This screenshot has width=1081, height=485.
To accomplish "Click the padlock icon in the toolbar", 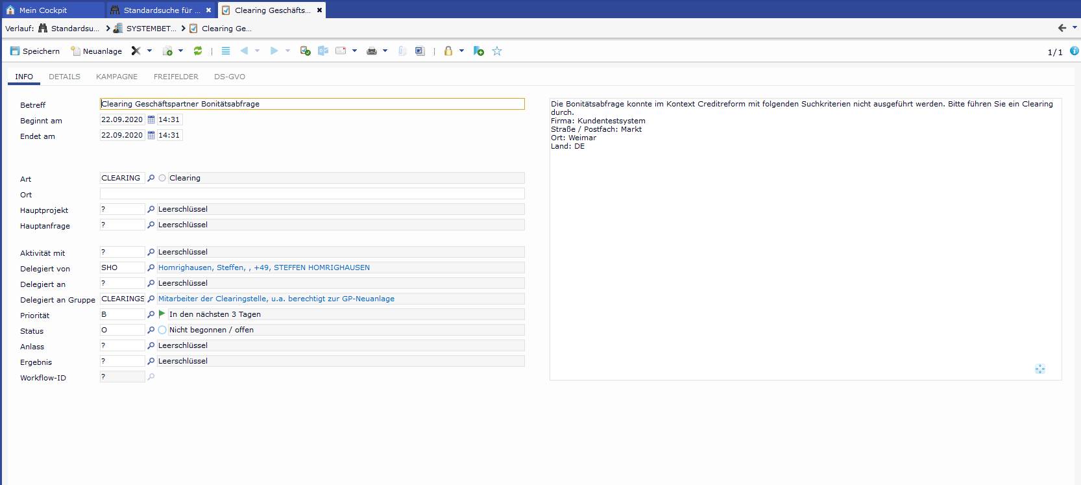I will pyautogui.click(x=448, y=51).
